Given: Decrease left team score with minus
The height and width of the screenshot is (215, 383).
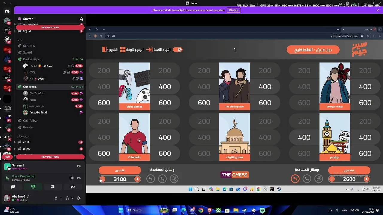Looking at the screenshot, I should click(102, 179).
